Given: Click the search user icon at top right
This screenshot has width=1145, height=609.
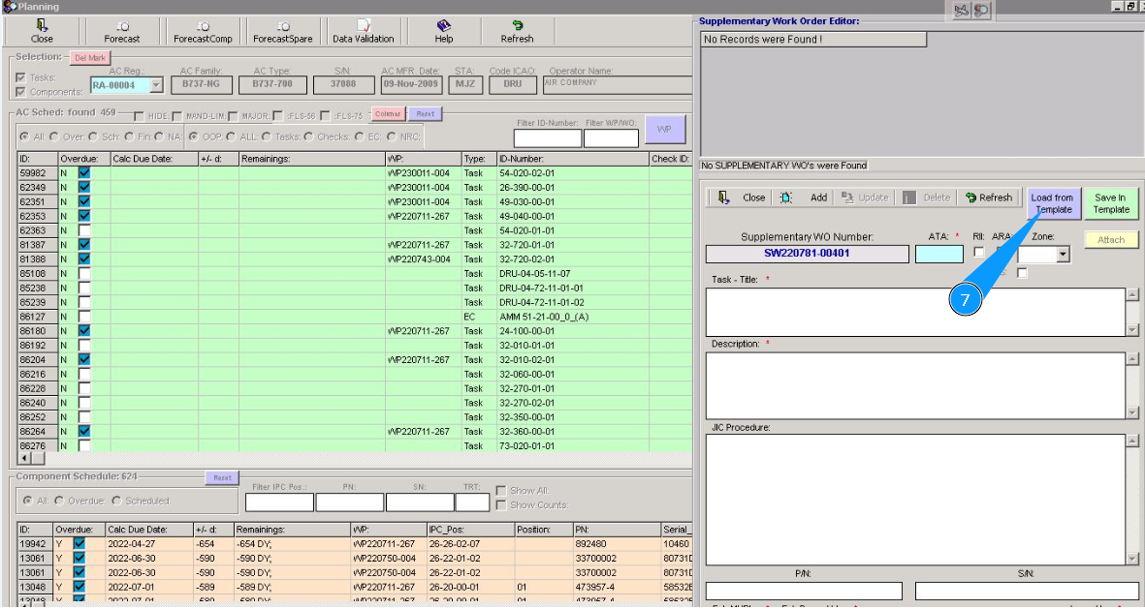Looking at the screenshot, I should pos(981,11).
